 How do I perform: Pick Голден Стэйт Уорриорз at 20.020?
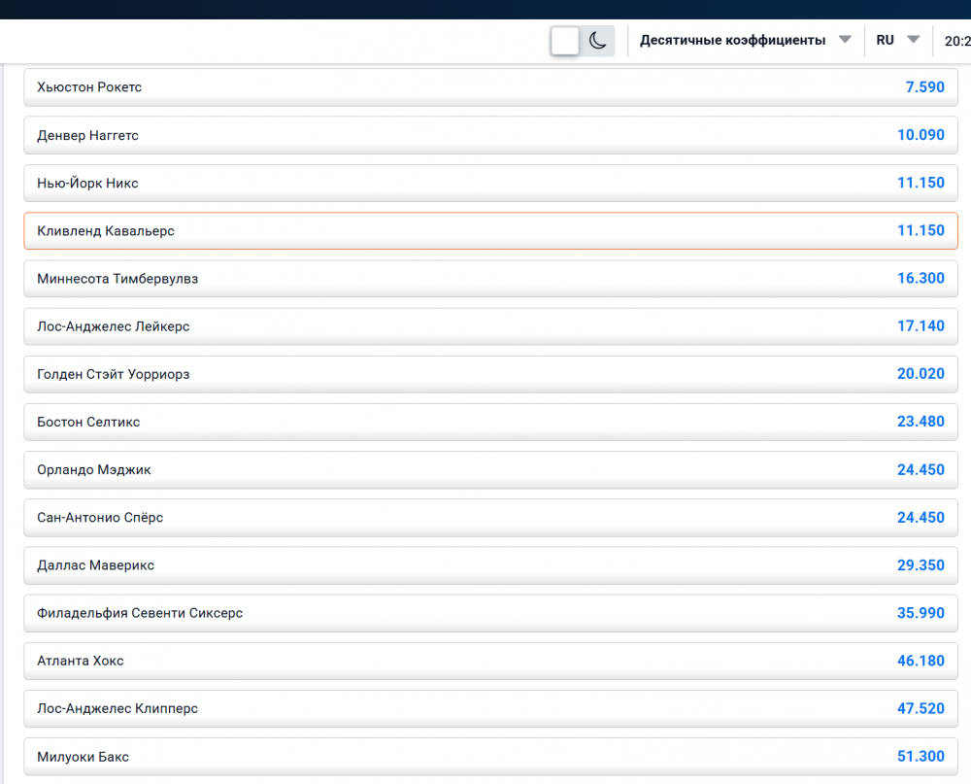490,374
